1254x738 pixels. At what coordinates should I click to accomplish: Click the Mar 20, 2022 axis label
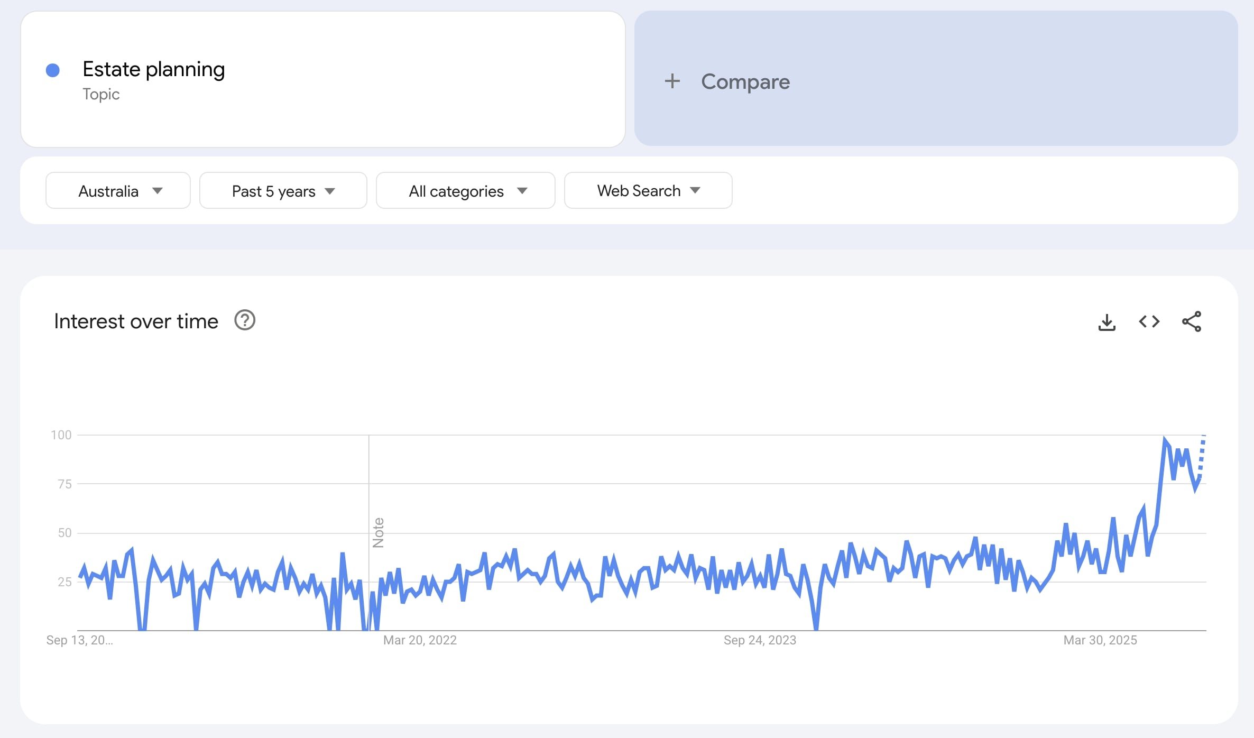[420, 640]
